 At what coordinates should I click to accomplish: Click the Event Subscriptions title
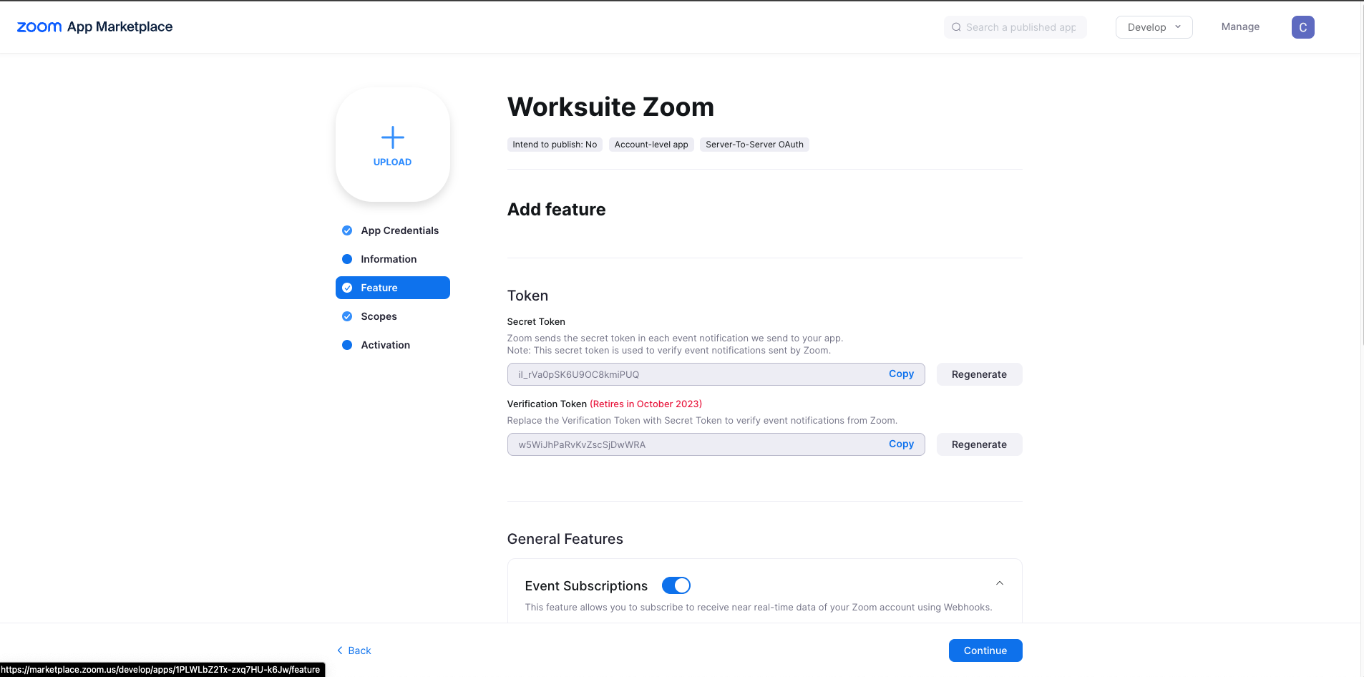coord(586,585)
